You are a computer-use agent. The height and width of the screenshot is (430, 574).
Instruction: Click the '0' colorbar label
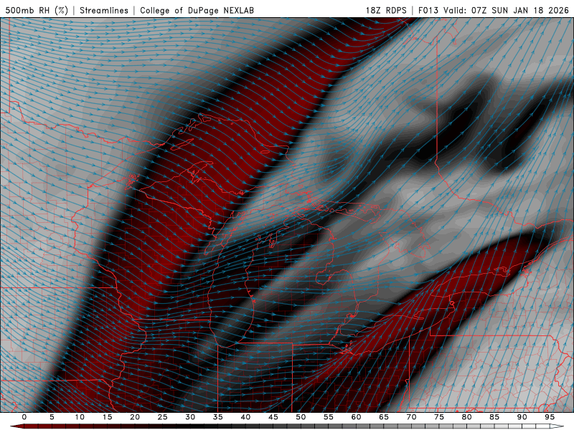click(x=24, y=417)
